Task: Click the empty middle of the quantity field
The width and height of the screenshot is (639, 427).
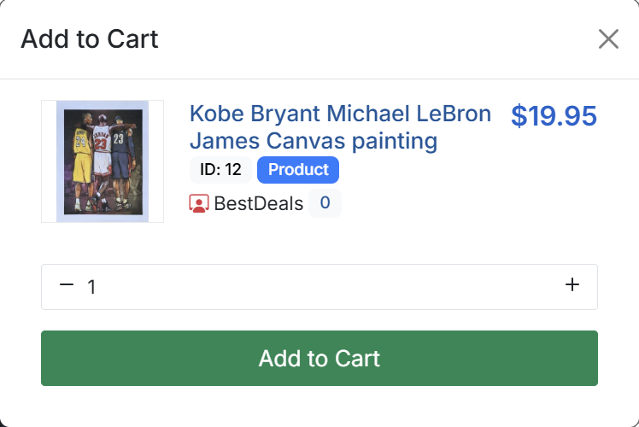Action: pos(325,287)
